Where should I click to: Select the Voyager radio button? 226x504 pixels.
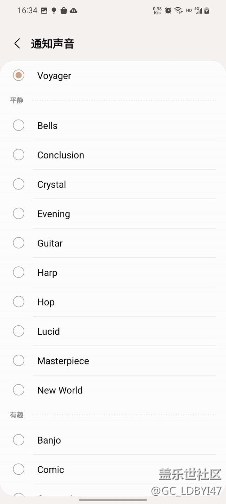[x=18, y=75]
